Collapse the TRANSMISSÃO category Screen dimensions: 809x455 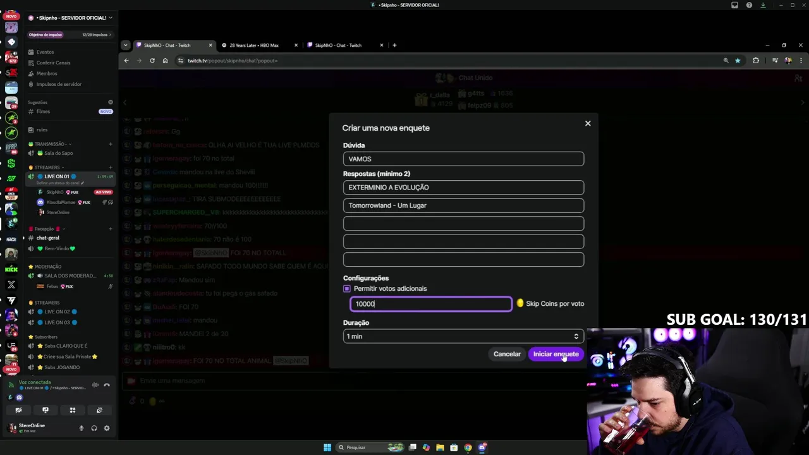click(51, 144)
